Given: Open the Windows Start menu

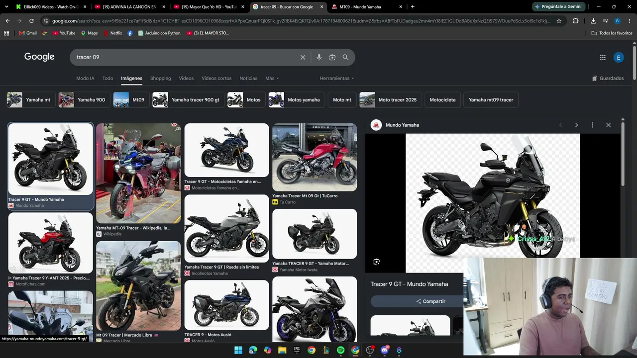Looking at the screenshot, I should coord(238,350).
